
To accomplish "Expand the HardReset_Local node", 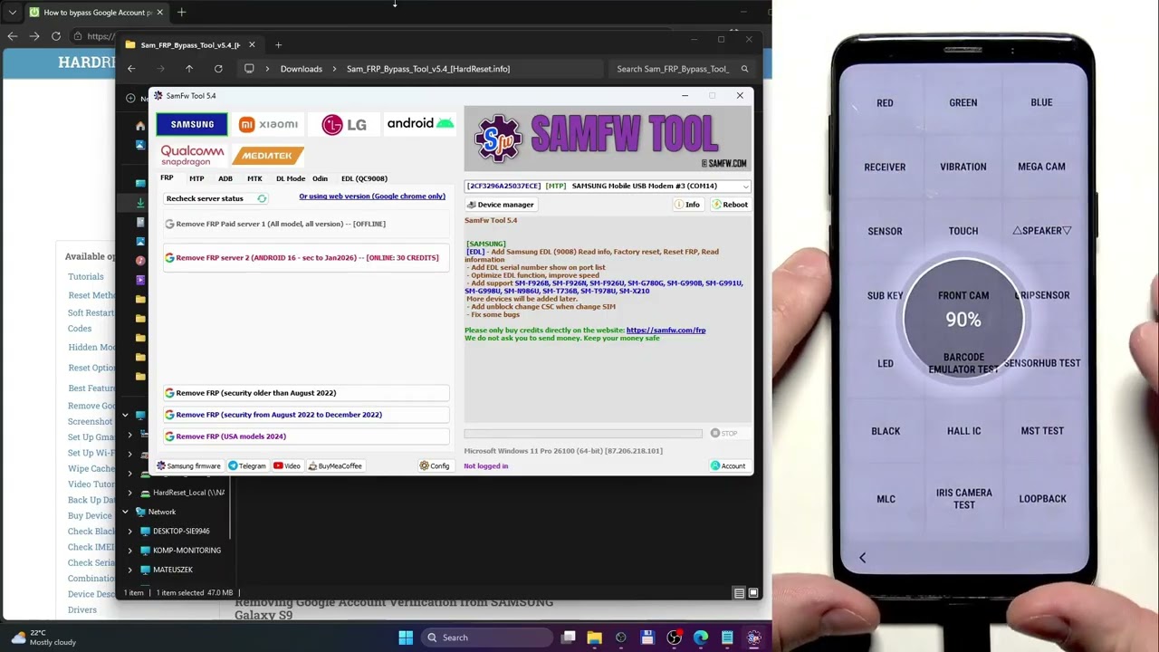I will (129, 493).
